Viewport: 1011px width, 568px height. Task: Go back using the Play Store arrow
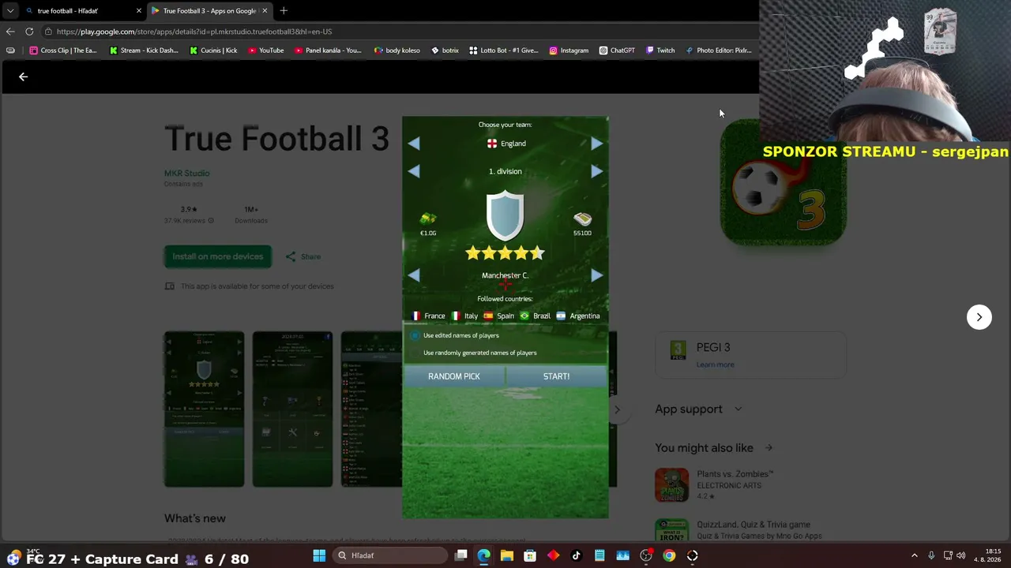[x=23, y=77]
